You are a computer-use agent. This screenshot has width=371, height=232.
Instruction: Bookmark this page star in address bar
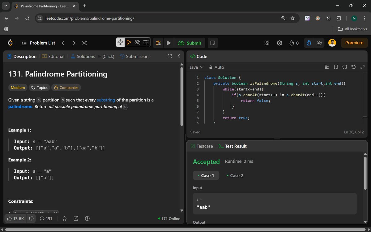pos(293,18)
